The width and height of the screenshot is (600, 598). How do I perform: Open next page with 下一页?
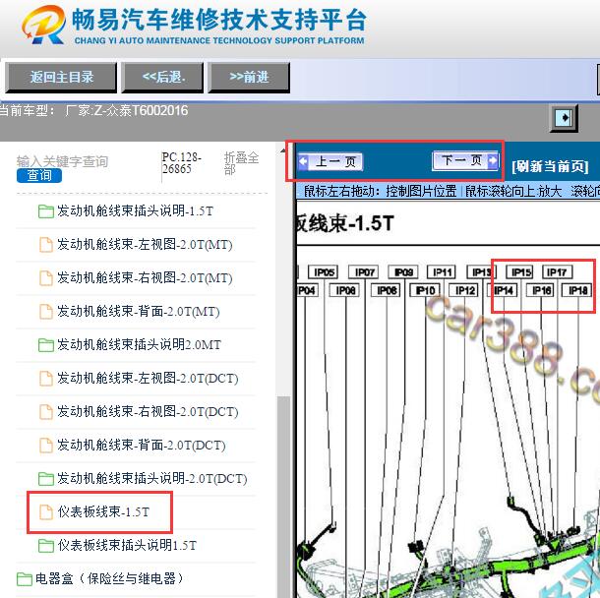[x=465, y=160]
